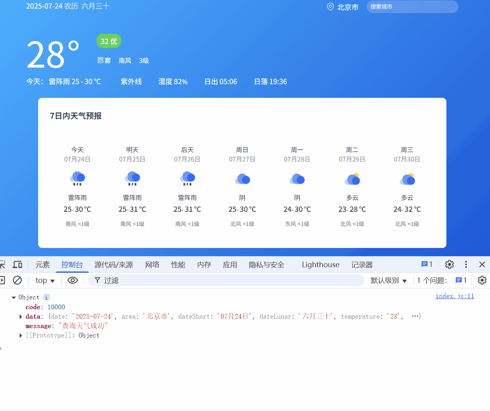Focus the 过滤 filter input
The height and width of the screenshot is (411, 490).
click(226, 280)
